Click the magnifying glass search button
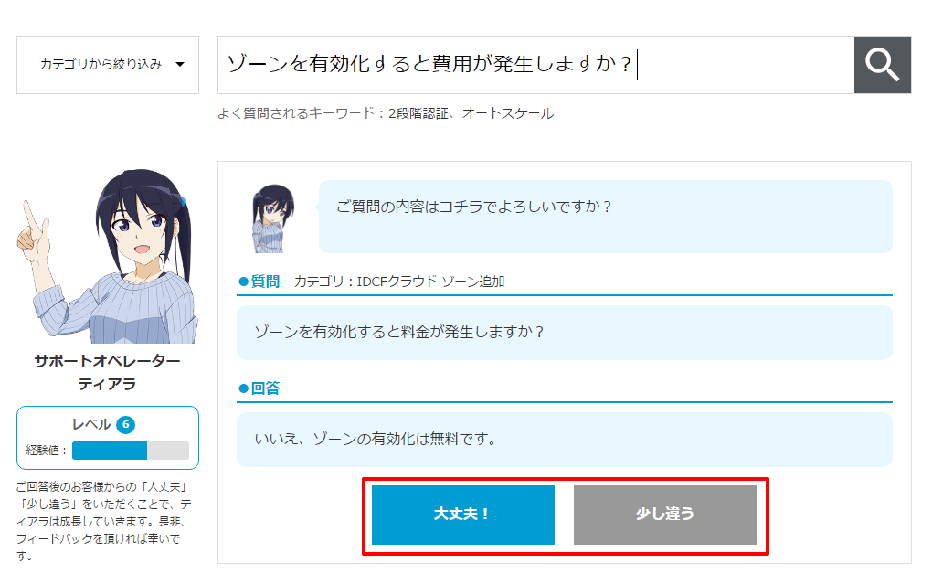This screenshot has height=574, width=932. (x=883, y=65)
